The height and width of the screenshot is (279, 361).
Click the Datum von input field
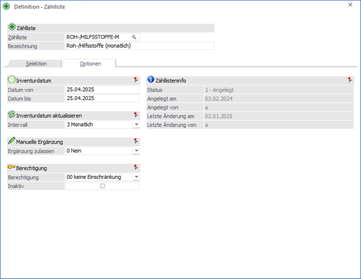(x=101, y=89)
